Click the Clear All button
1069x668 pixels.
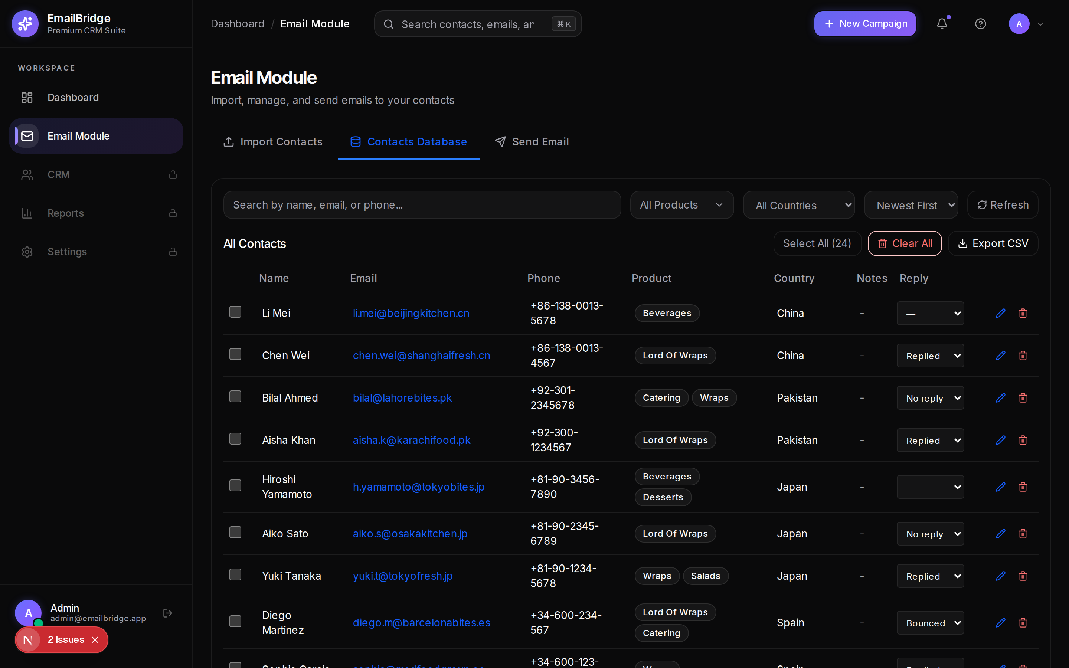click(x=905, y=243)
